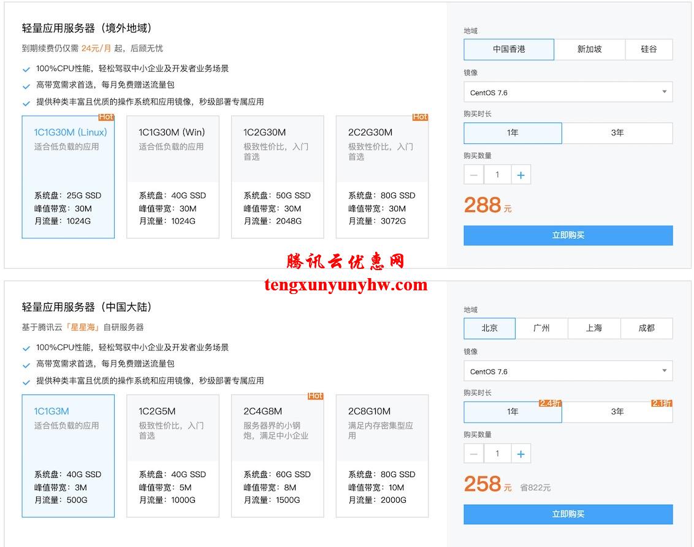Screen dimensions: 694x547
Task: Click checkmark beside mainland 100%CPU性能 line
Action: tap(26, 349)
